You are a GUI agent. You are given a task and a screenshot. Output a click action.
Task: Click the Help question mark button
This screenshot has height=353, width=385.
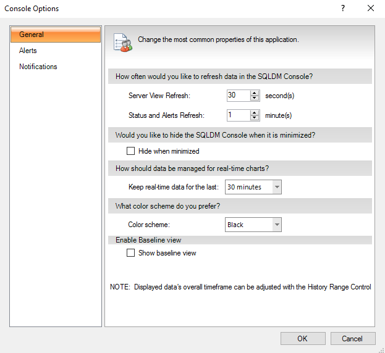tap(343, 9)
